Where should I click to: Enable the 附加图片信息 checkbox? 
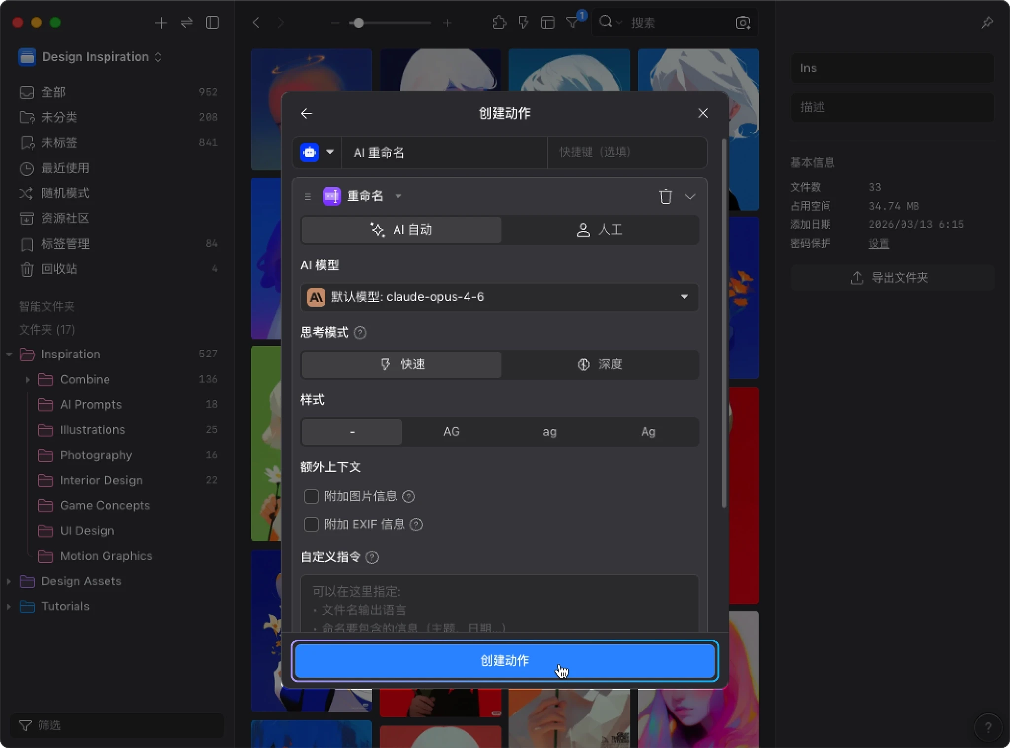[311, 496]
